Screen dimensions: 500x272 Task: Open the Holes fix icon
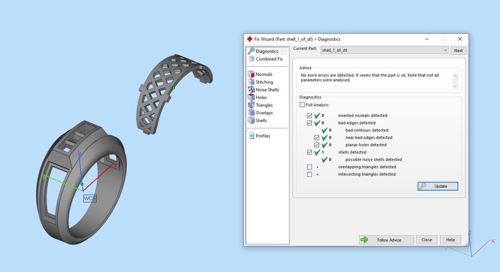pos(251,97)
